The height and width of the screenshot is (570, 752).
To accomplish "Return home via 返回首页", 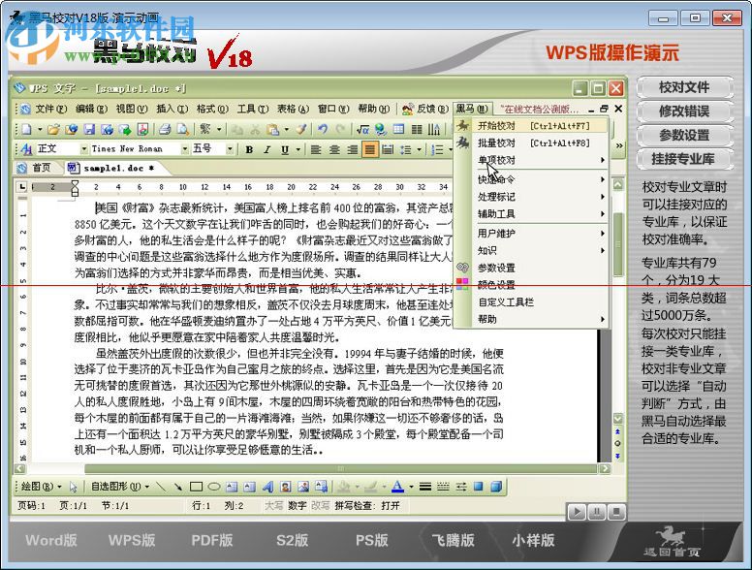I will (x=672, y=542).
